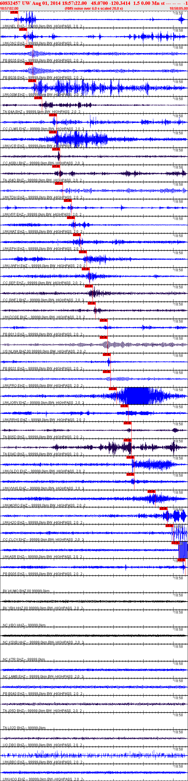Image resolution: width=188 pixels, height=781 pixels.
Task: Select the CC.CLMS EHZ station label
Action: tap(14, 129)
